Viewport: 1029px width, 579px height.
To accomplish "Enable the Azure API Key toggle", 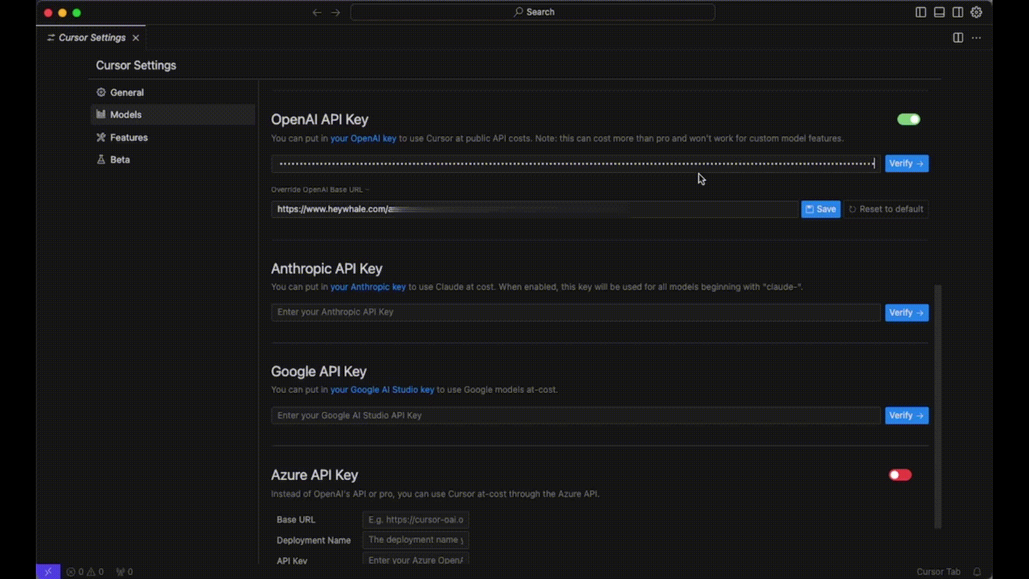I will (900, 475).
